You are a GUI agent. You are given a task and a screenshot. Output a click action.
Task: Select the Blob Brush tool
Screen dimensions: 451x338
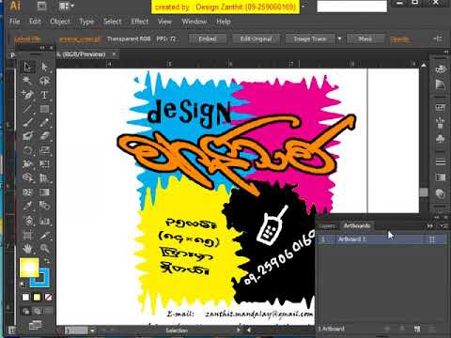[27, 136]
